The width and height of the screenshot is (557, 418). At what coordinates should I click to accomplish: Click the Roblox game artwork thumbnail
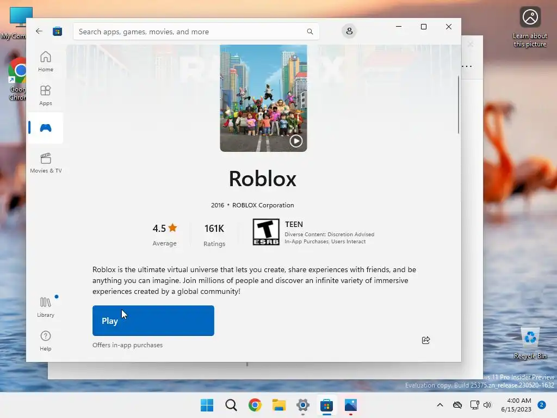point(263,98)
